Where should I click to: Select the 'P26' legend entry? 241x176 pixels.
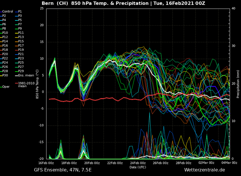[5, 67]
